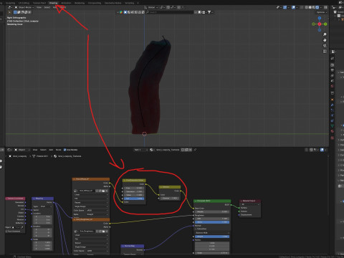Toggle From Instancer checkbox on Texture Coordinate
Screen dimensions: 344x258
tap(6, 231)
